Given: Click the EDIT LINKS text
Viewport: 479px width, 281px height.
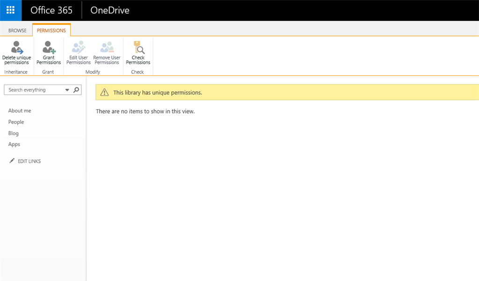Looking at the screenshot, I should pyautogui.click(x=29, y=161).
